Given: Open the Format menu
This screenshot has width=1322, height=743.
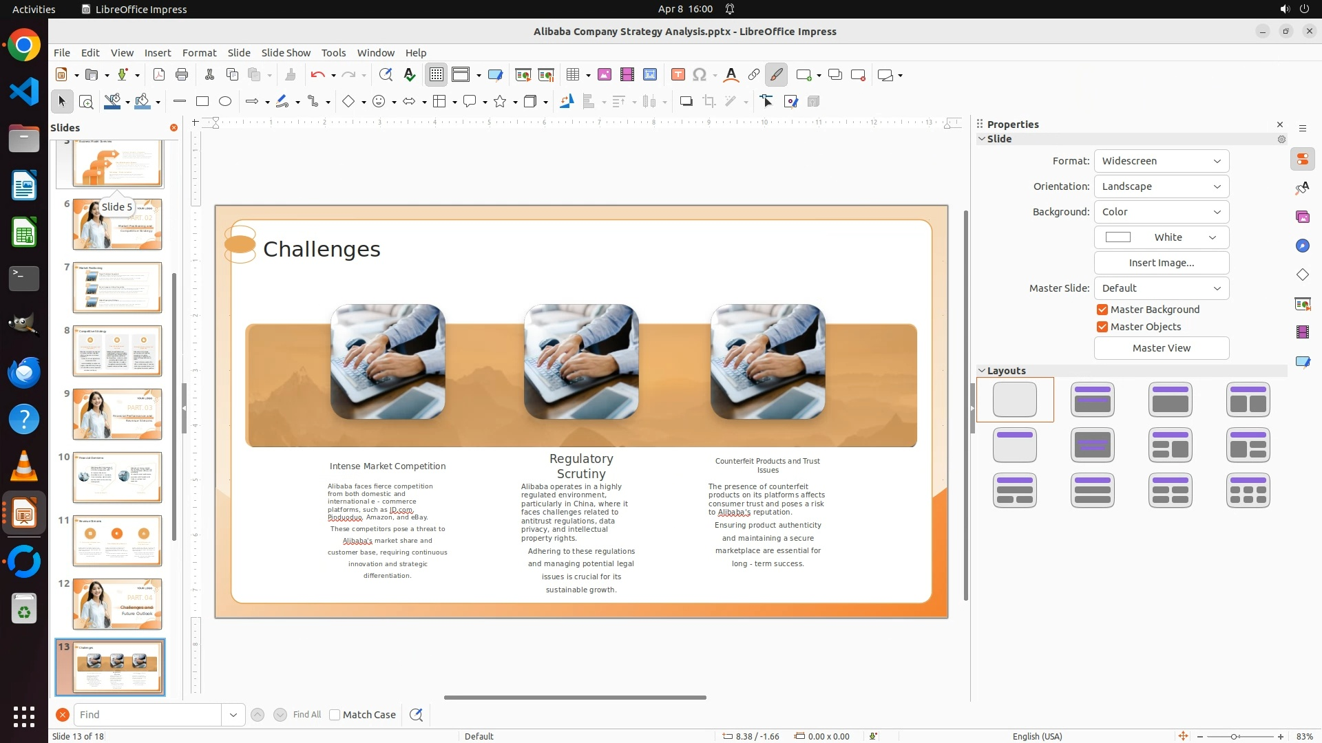Looking at the screenshot, I should [x=199, y=53].
